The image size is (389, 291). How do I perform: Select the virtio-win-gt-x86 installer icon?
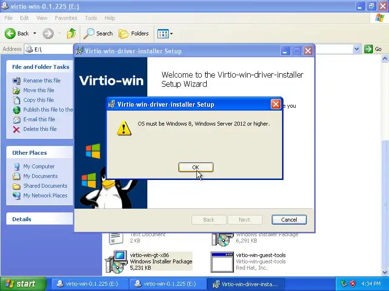click(117, 261)
